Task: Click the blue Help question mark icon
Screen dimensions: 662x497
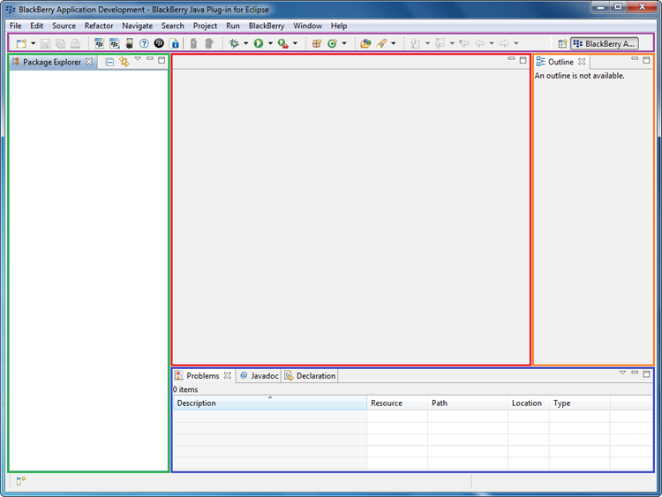Action: pyautogui.click(x=144, y=43)
